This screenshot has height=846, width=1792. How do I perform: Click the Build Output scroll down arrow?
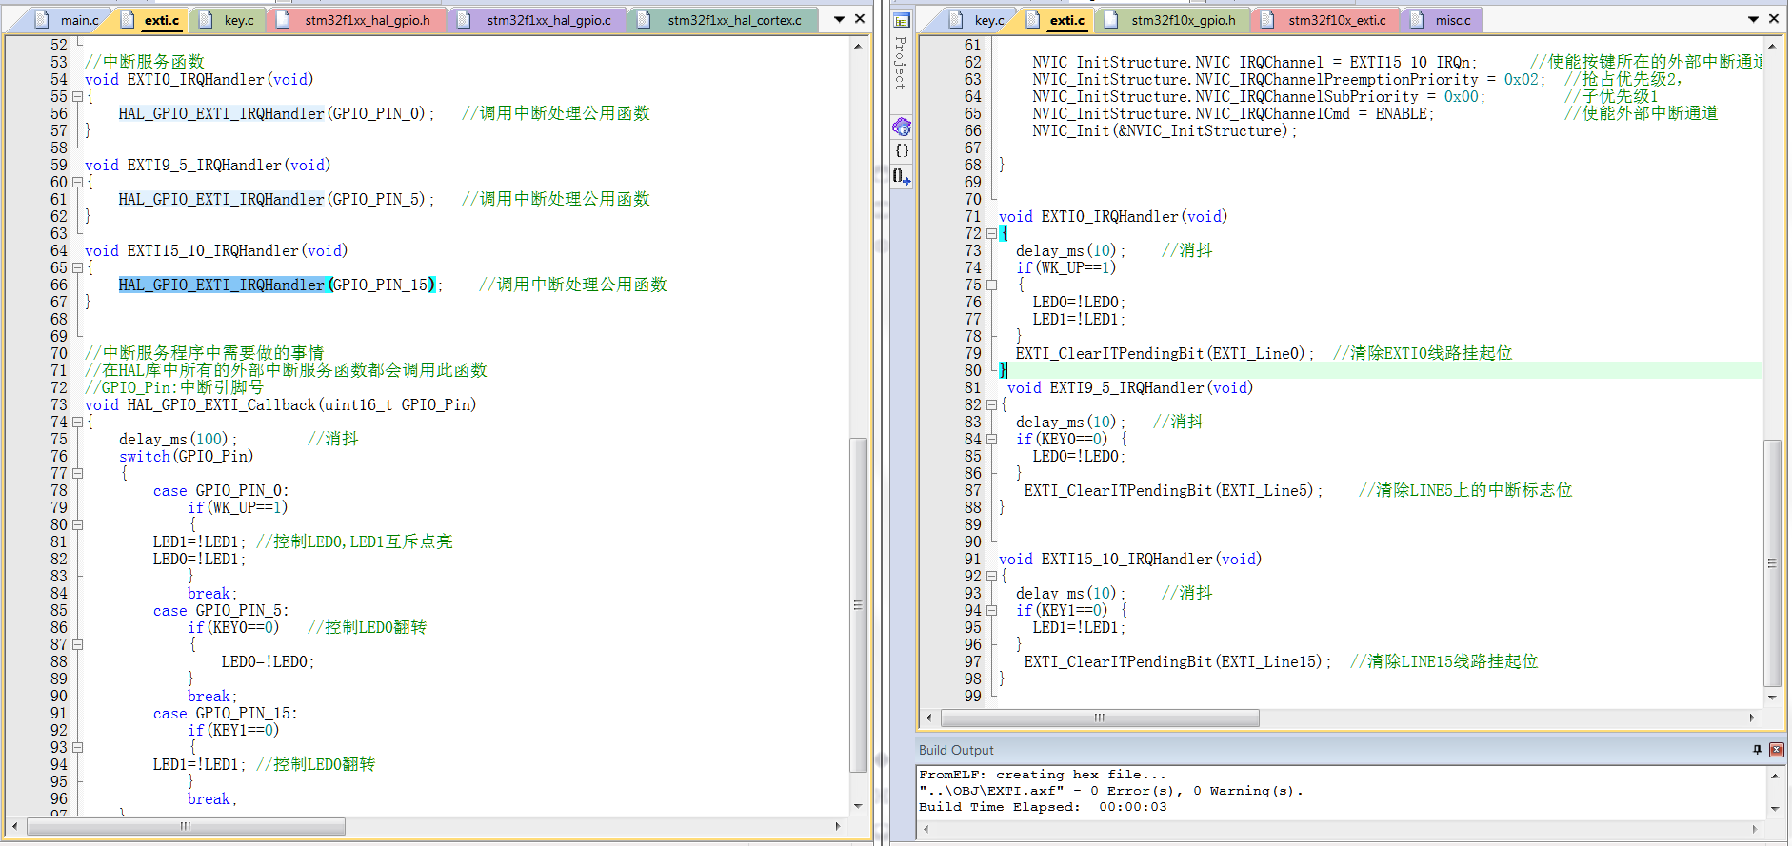click(x=1775, y=808)
